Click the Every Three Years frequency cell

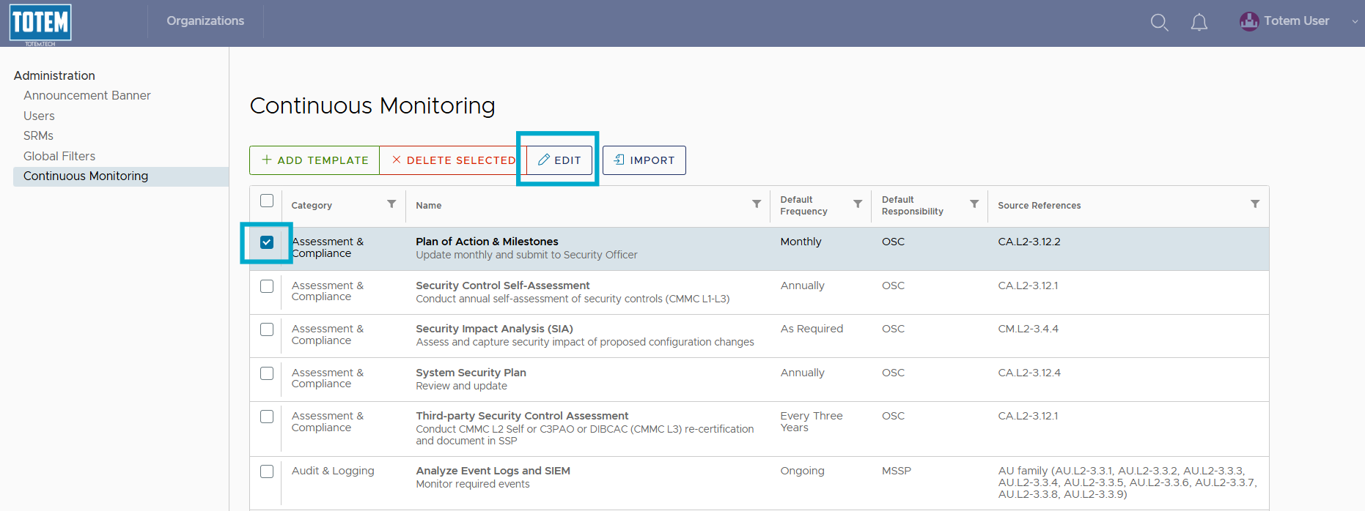click(x=812, y=422)
